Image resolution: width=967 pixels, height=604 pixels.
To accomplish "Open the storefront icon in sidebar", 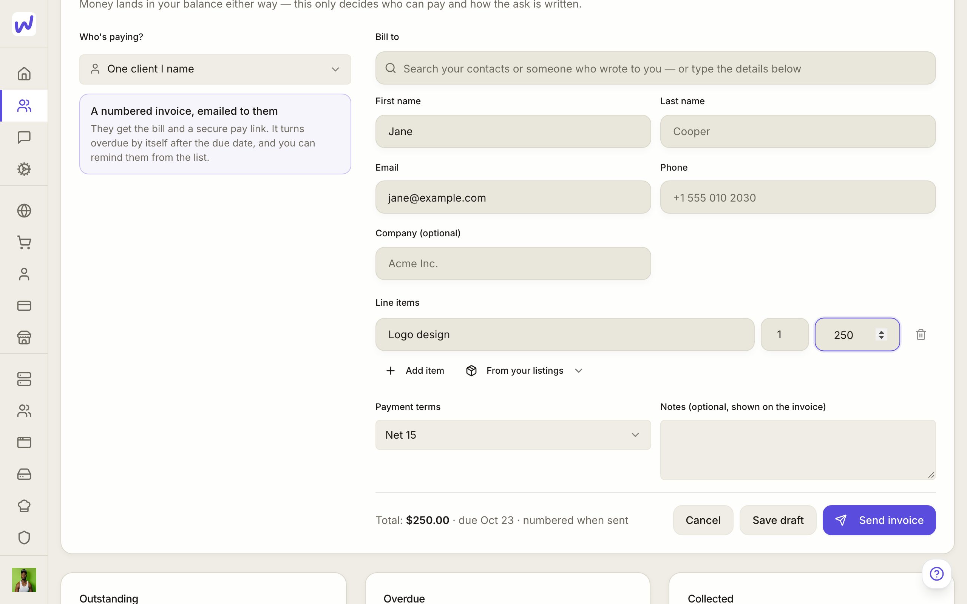I will (x=24, y=337).
